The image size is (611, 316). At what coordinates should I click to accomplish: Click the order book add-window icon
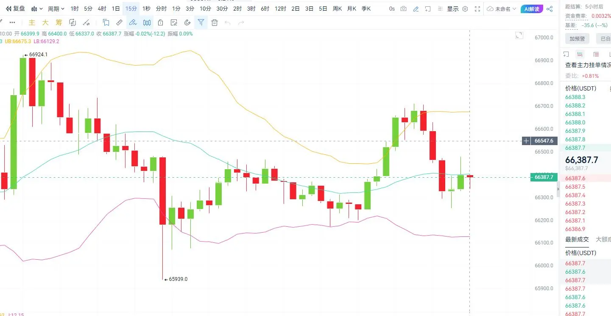pyautogui.click(x=566, y=54)
